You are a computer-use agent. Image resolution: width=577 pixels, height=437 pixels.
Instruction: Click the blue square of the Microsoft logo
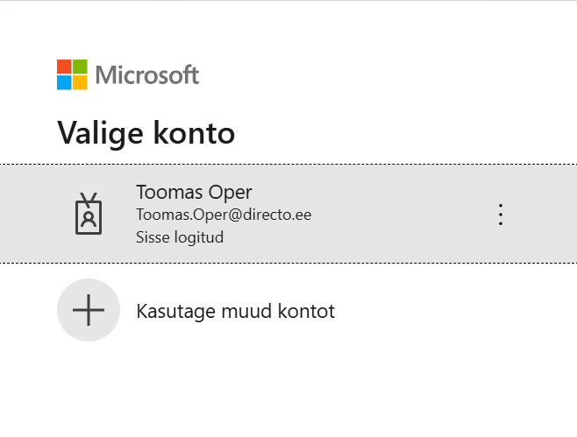click(64, 82)
